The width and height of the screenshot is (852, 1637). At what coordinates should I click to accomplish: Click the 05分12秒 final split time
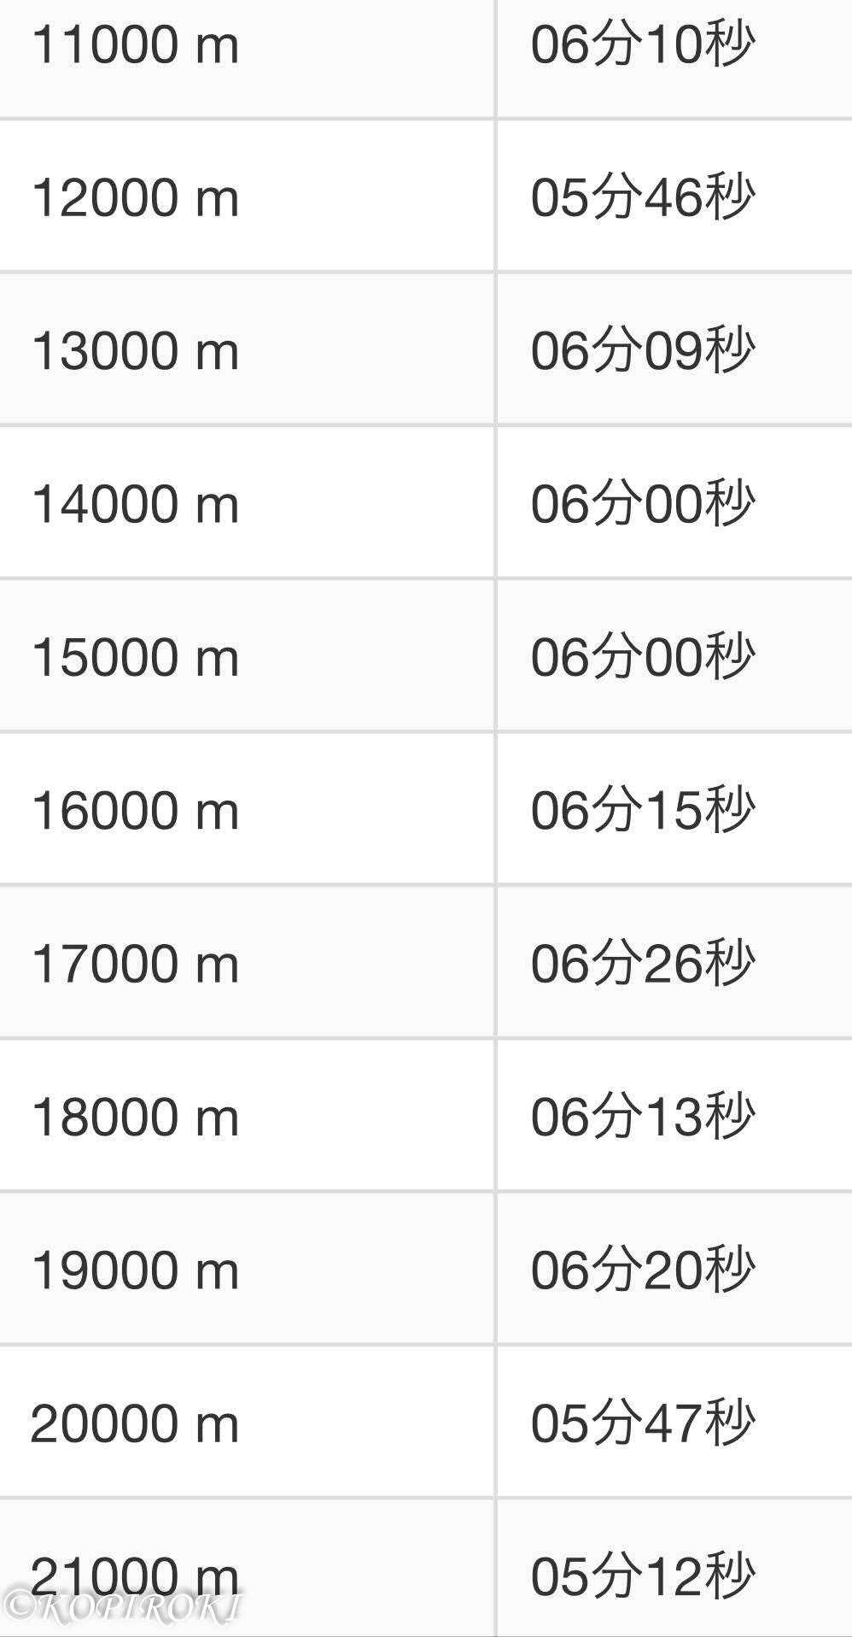tap(642, 1575)
